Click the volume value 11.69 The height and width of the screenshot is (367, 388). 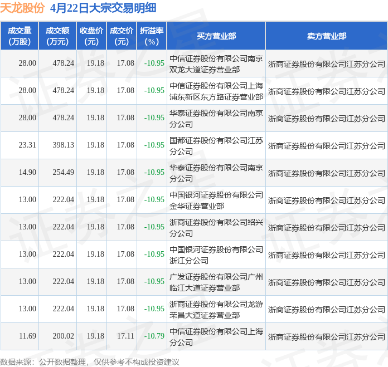[27, 336]
